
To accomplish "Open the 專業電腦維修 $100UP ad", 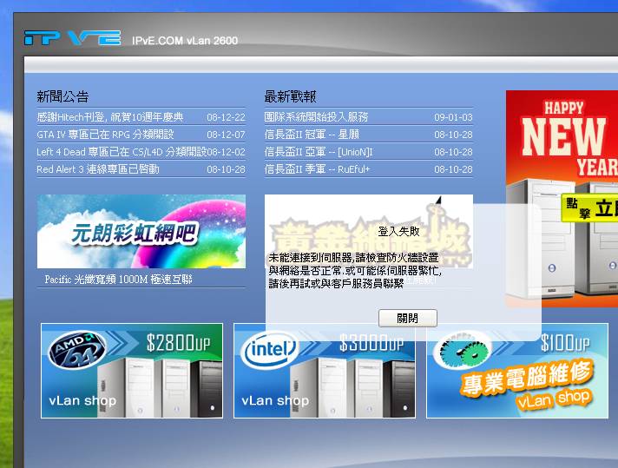I will 517,371.
